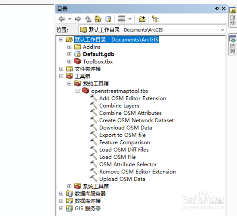Image resolution: width=237 pixels, height=216 pixels.
Task: Expand the Toolbox.tbx node
Action: pyautogui.click(x=69, y=62)
